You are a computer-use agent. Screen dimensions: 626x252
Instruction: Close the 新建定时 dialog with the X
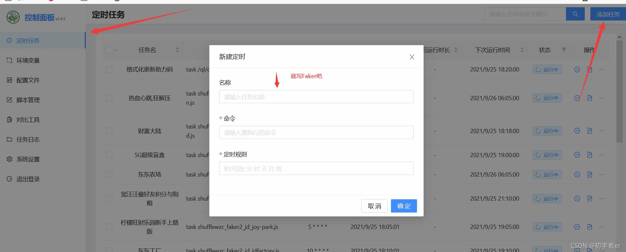point(412,57)
